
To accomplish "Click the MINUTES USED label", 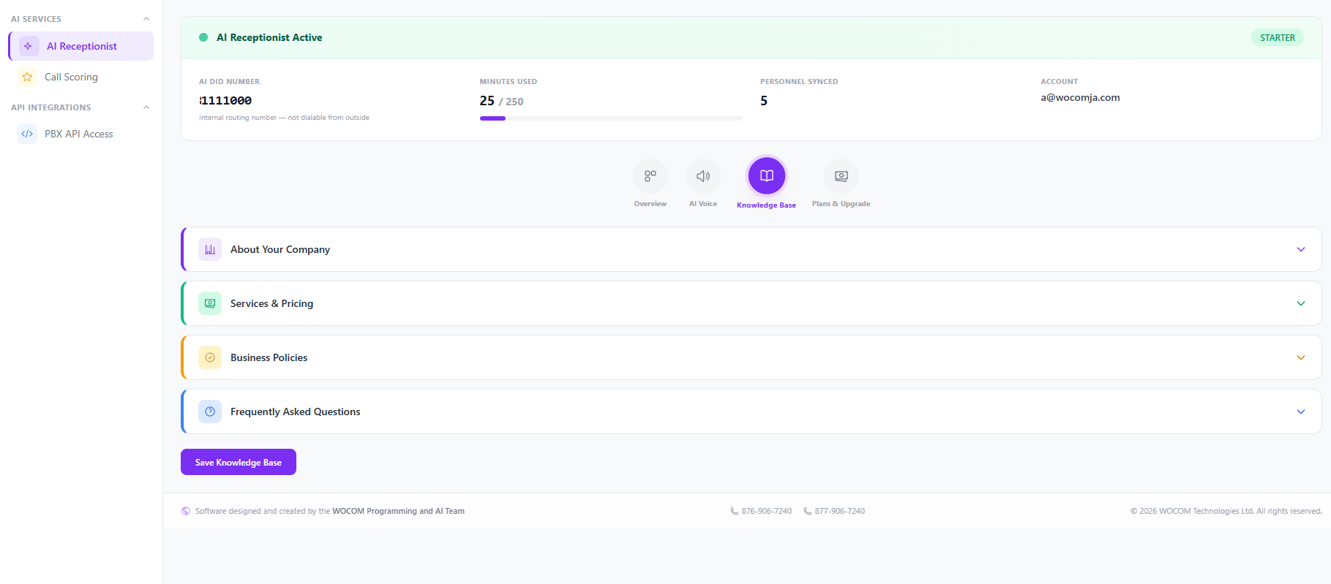I will [509, 82].
